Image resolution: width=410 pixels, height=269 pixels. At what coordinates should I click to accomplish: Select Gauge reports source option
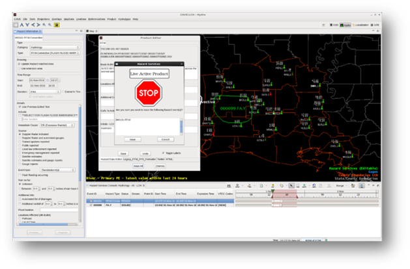tap(20, 164)
